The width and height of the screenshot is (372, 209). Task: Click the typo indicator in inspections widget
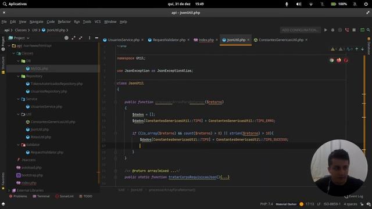pyautogui.click(x=349, y=49)
